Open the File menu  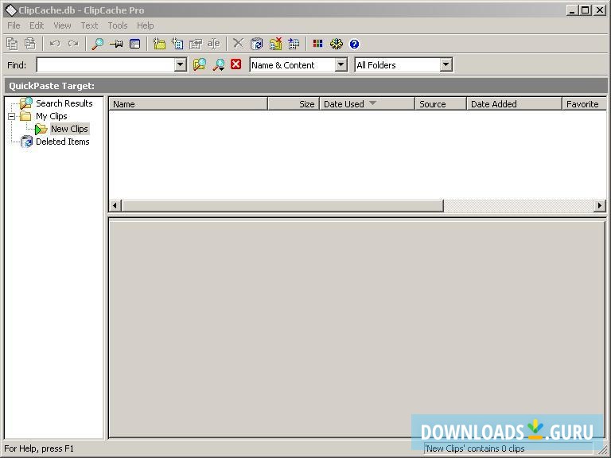tap(14, 25)
